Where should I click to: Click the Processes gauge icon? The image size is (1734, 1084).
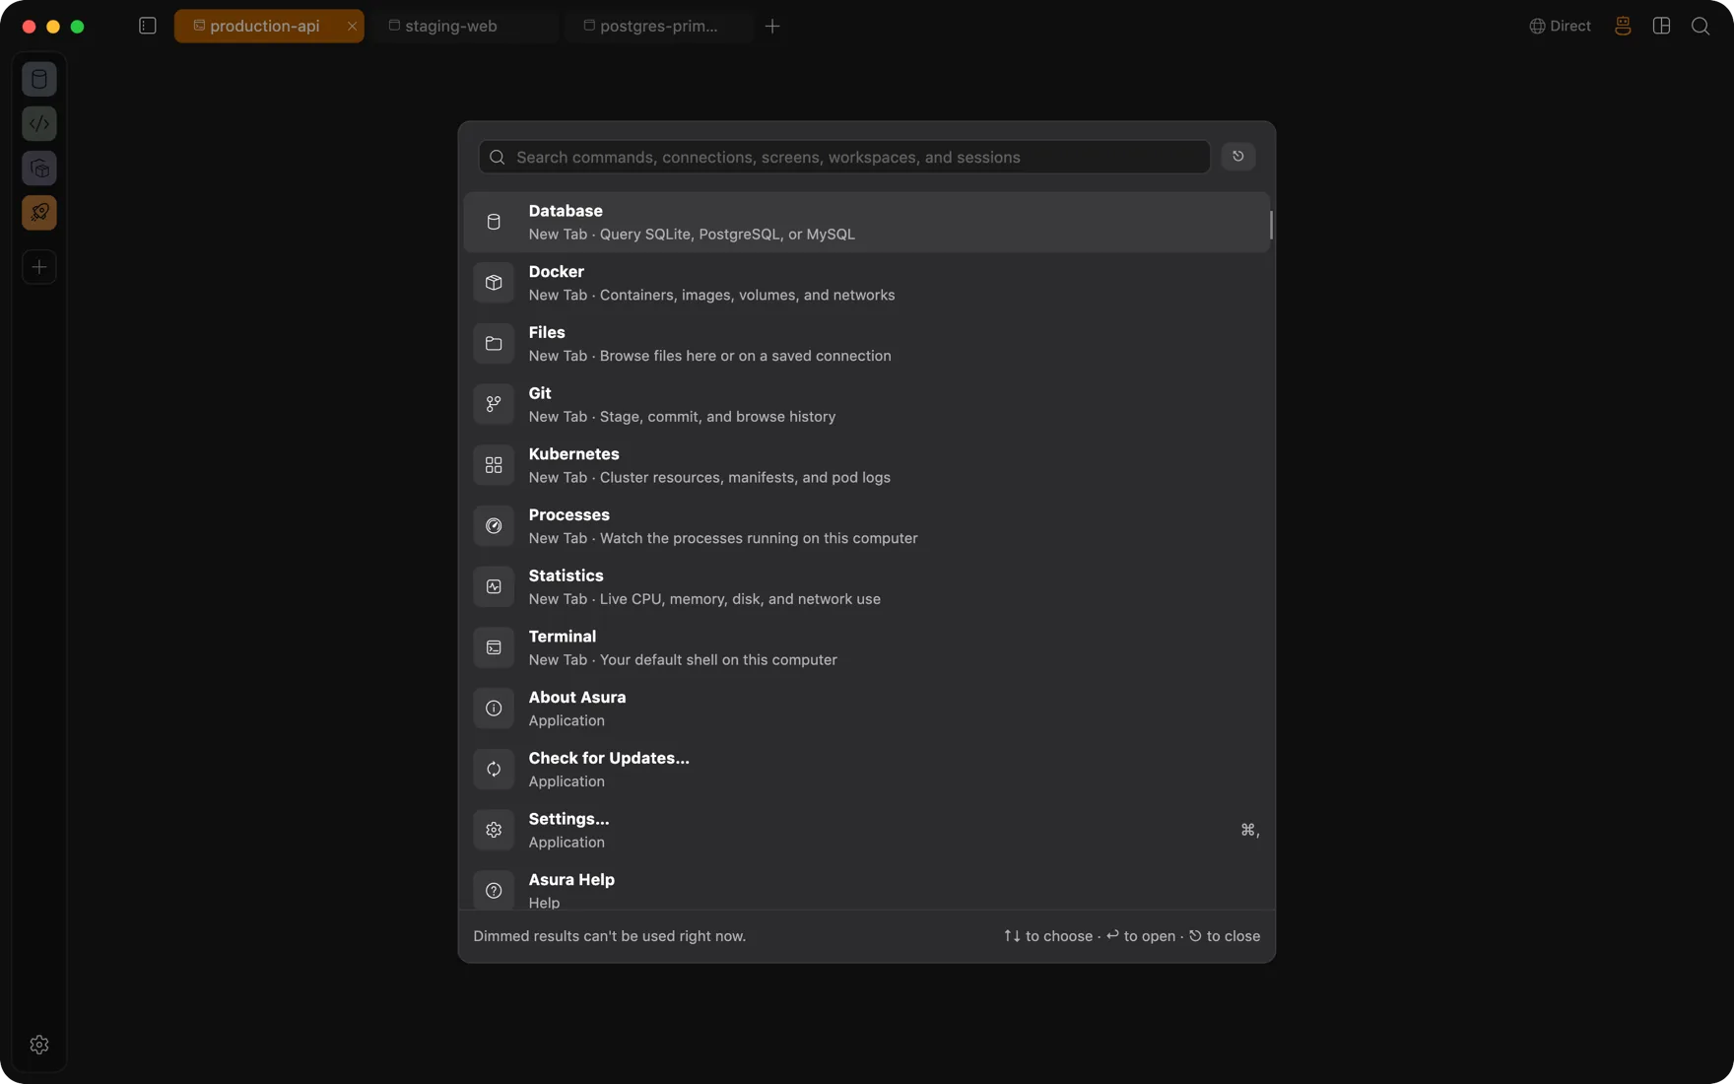(x=494, y=526)
